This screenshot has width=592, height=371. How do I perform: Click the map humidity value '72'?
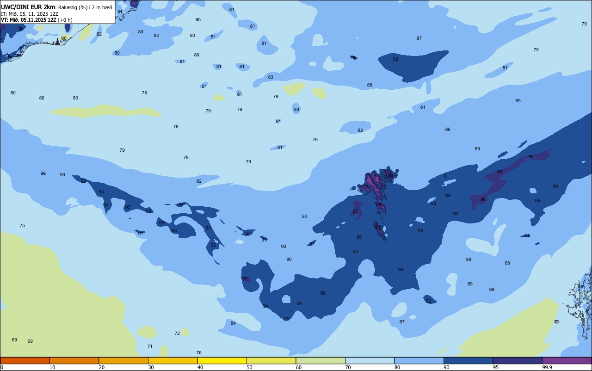pyautogui.click(x=177, y=334)
